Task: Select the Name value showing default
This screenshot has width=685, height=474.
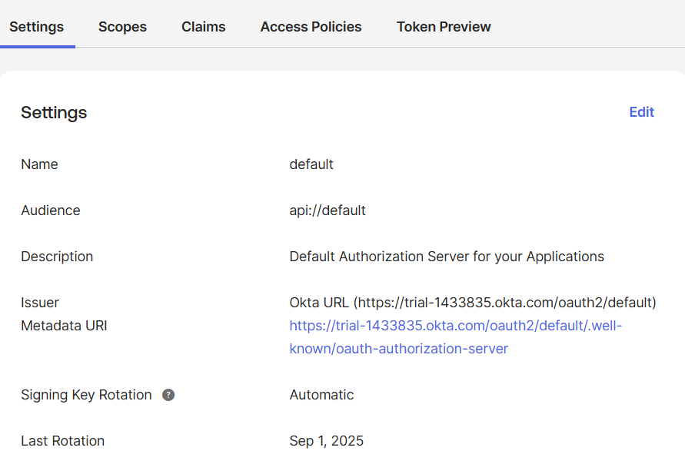Action: (x=311, y=164)
